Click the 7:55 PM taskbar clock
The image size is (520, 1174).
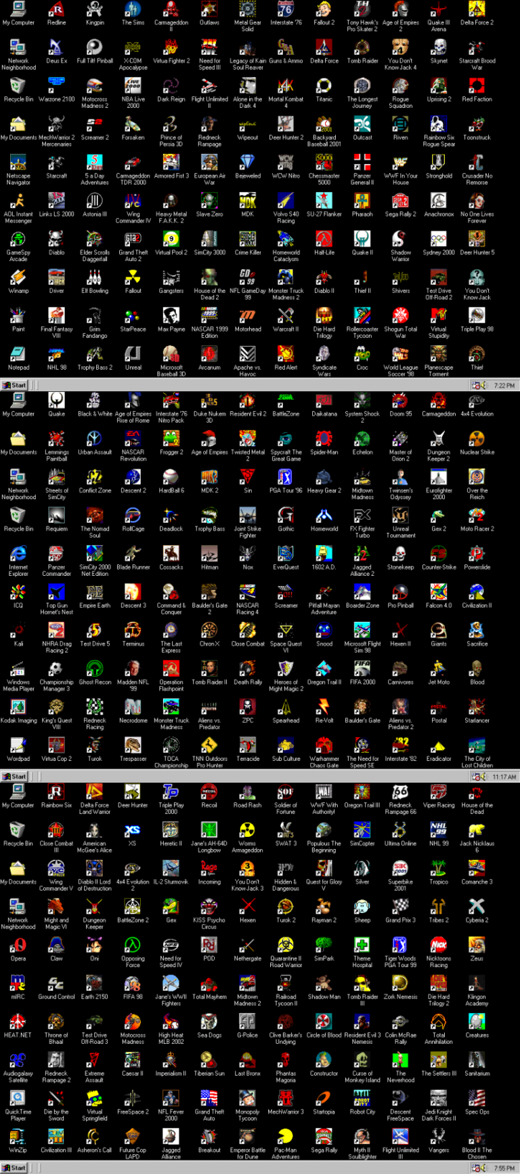(x=504, y=1168)
